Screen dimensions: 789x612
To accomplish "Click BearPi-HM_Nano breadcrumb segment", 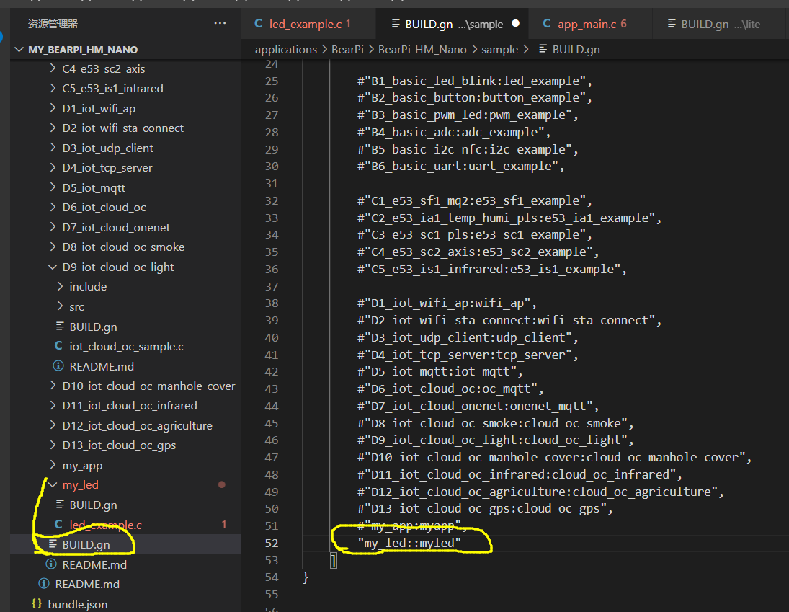I will click(x=422, y=49).
